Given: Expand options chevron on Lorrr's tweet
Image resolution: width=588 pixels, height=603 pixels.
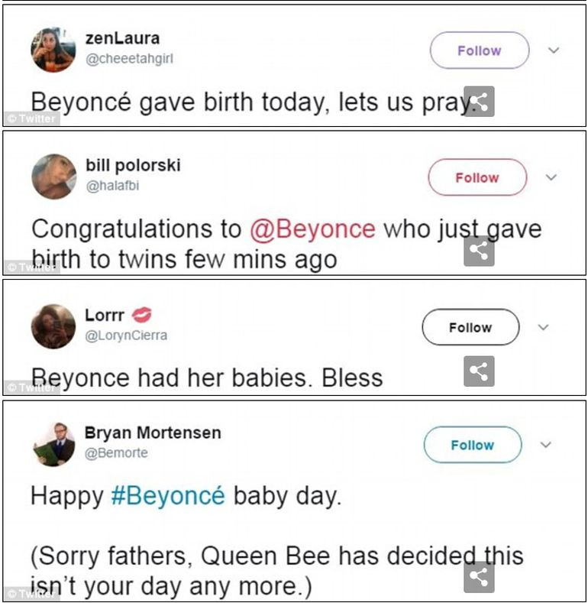Looking at the screenshot, I should click(544, 327).
